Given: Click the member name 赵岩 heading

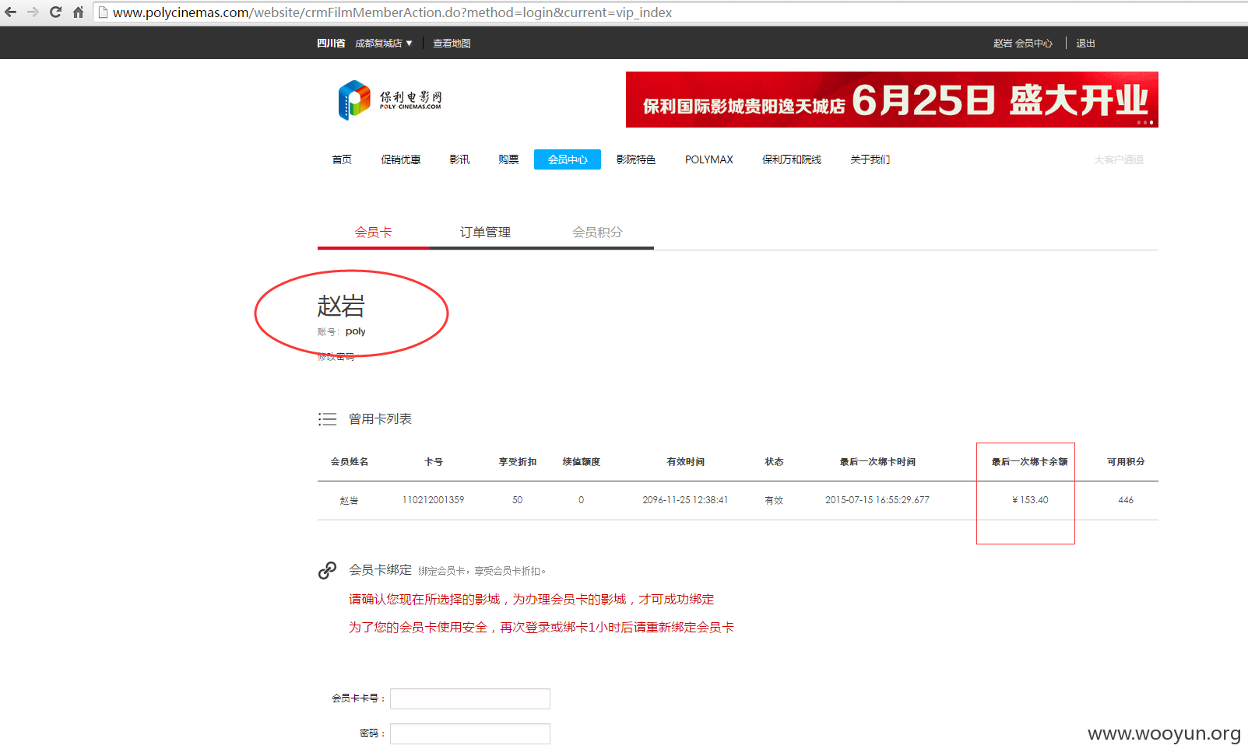Looking at the screenshot, I should (341, 306).
